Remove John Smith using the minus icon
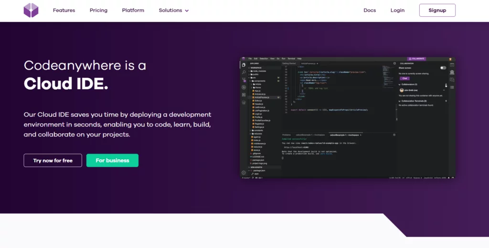Image resolution: width=489 pixels, height=248 pixels. coord(444,90)
